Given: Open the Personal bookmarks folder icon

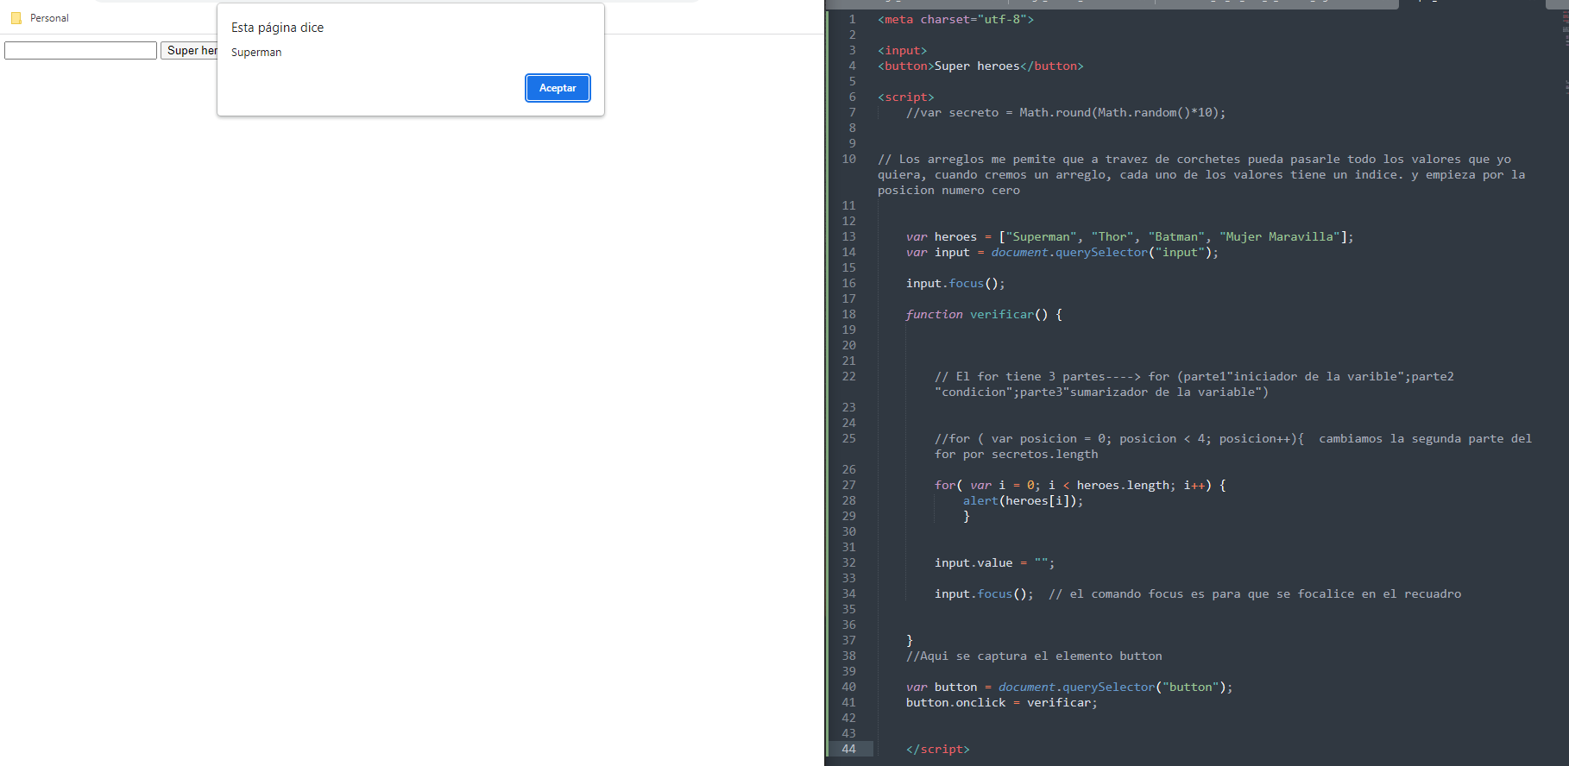Looking at the screenshot, I should coord(16,18).
